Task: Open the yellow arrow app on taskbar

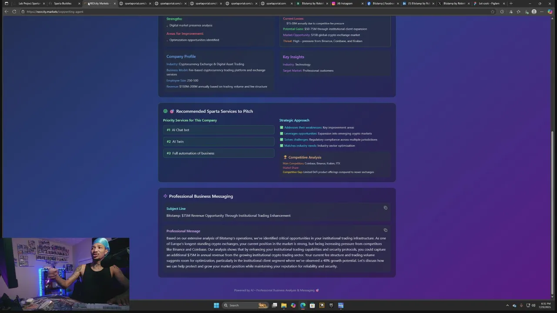Action: pyautogui.click(x=322, y=305)
